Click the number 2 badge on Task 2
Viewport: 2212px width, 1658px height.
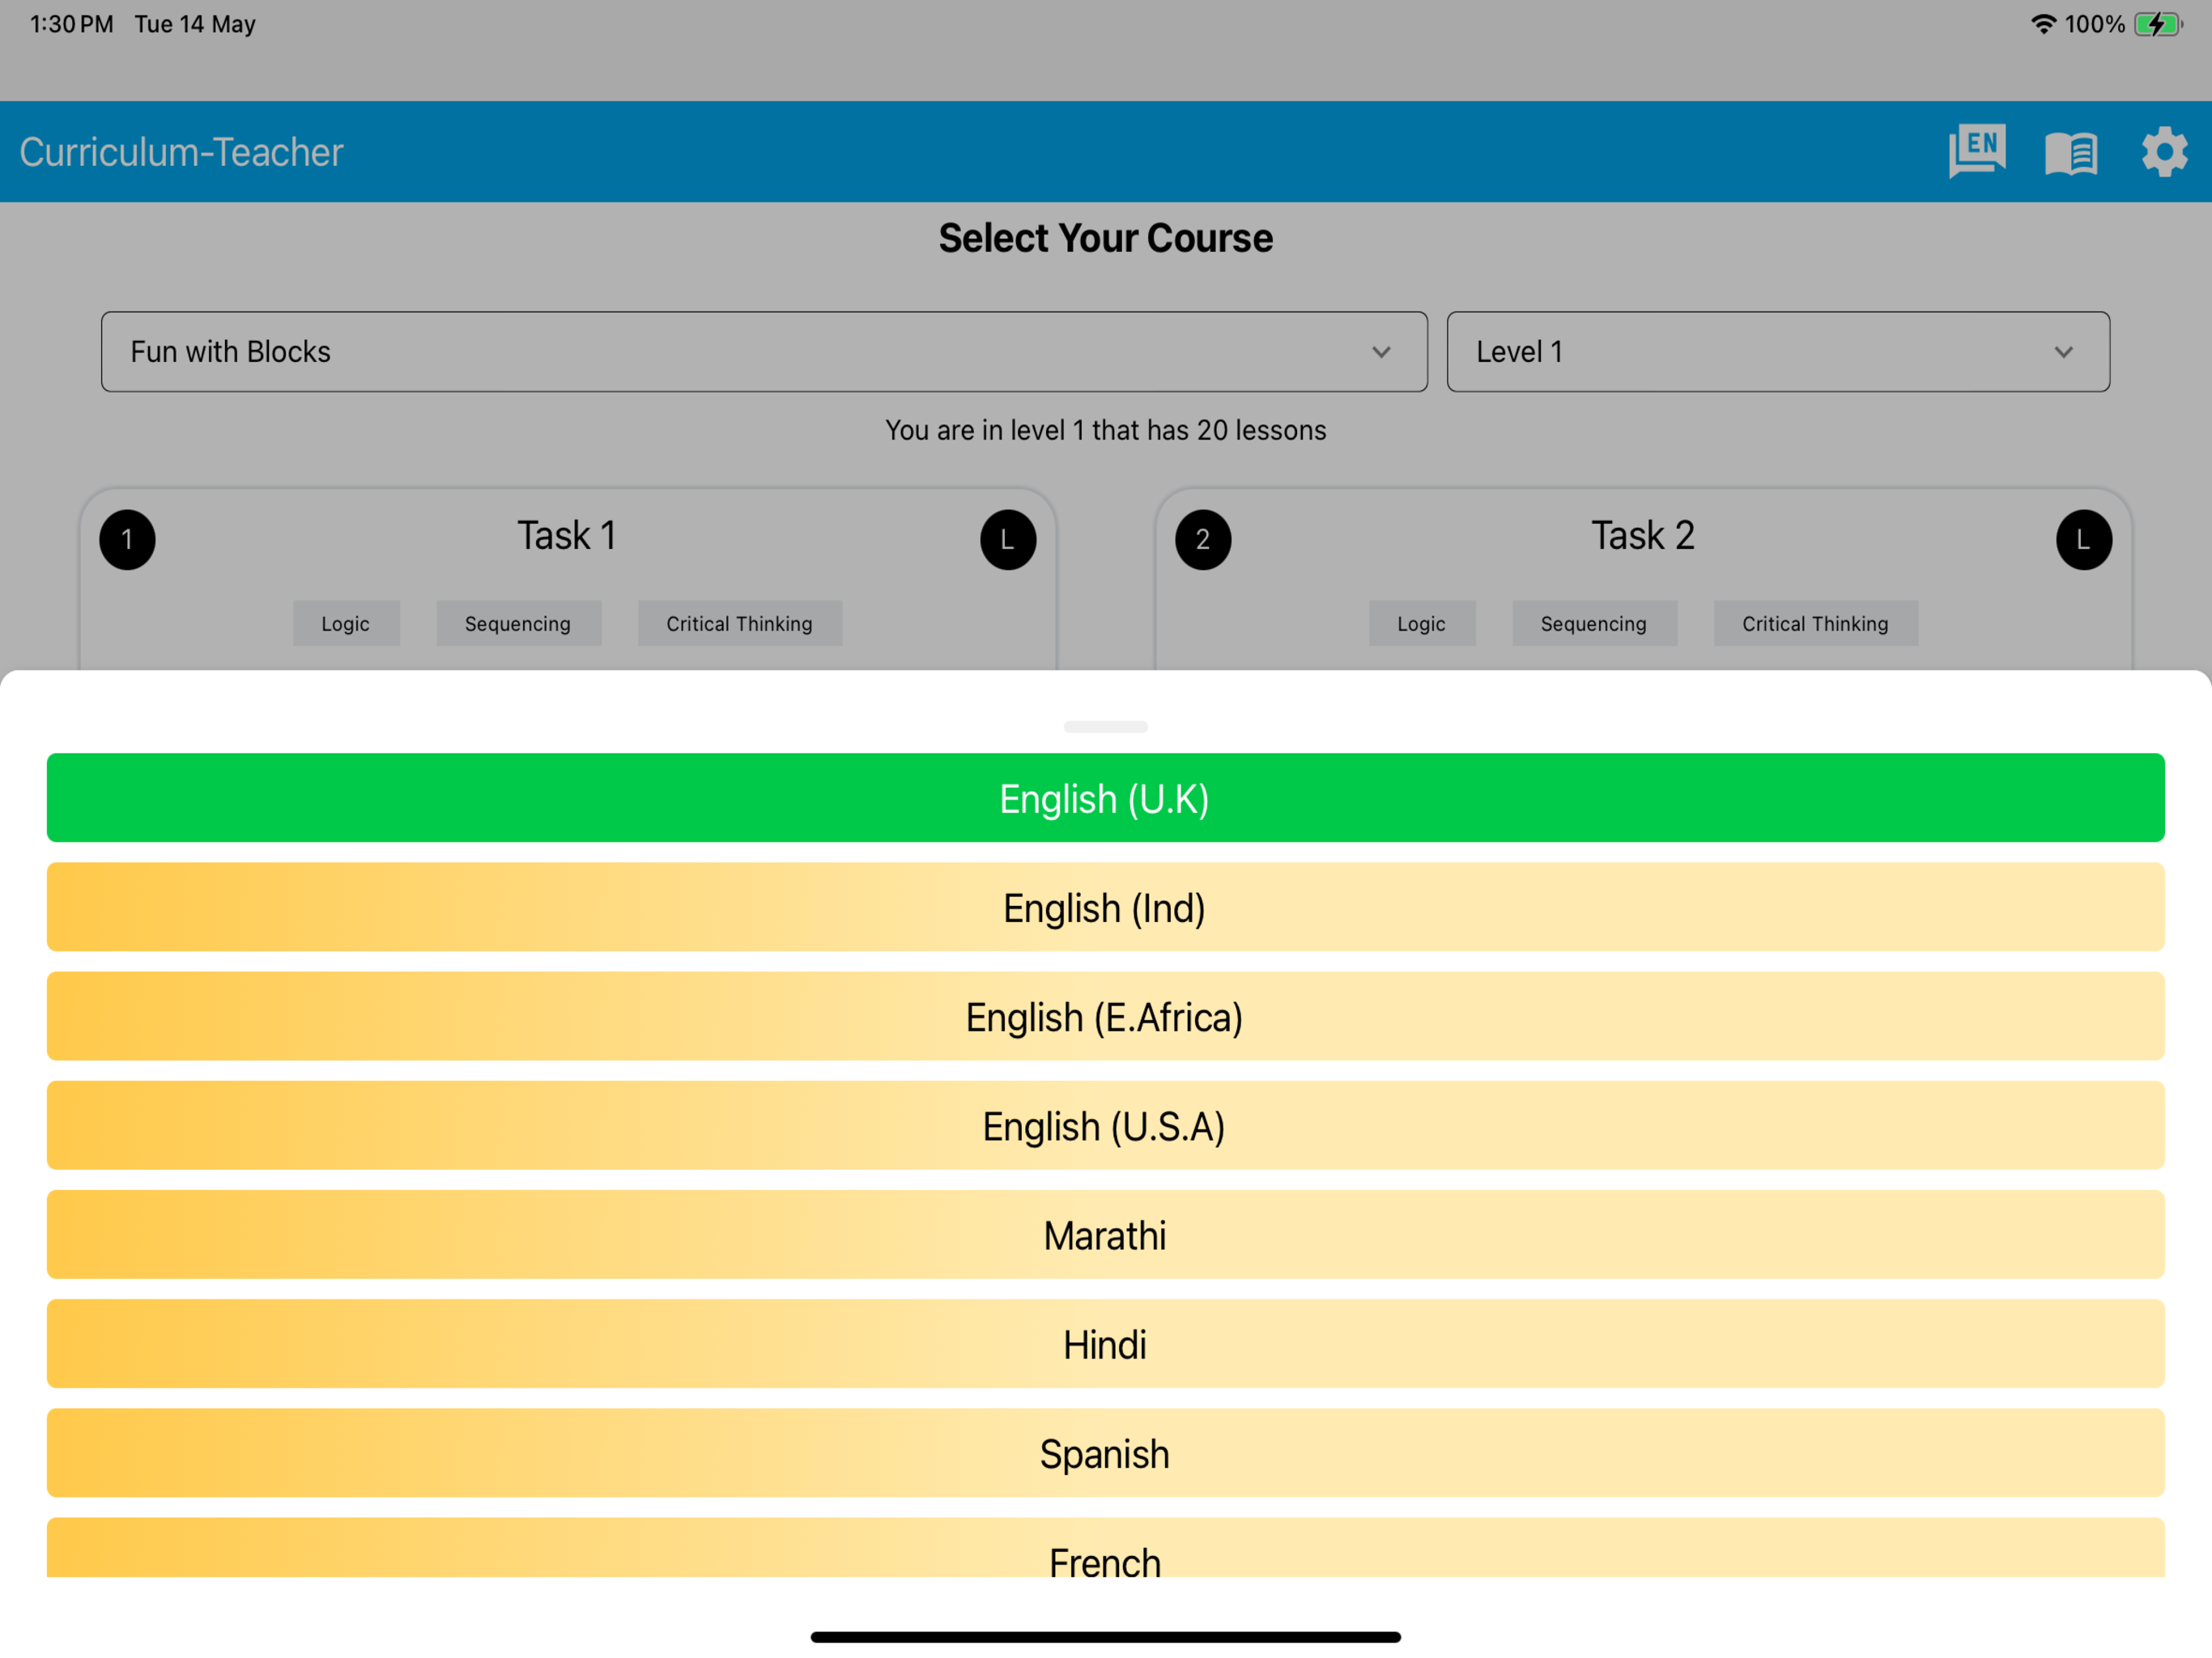coord(1203,540)
